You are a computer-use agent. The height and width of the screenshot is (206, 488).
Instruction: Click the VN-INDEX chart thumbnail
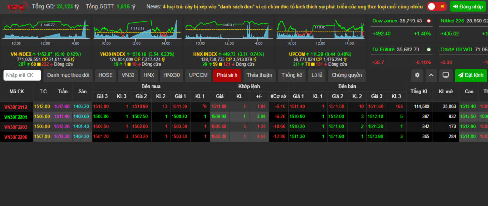click(45, 31)
